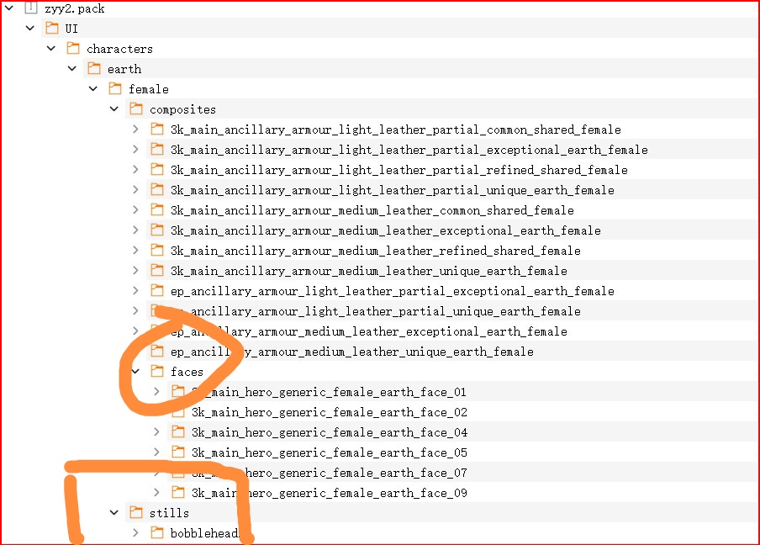Viewport: 760px width, 545px height.
Task: Select 3k_main medium_leather_exceptional_earth_female label
Action: tap(385, 230)
